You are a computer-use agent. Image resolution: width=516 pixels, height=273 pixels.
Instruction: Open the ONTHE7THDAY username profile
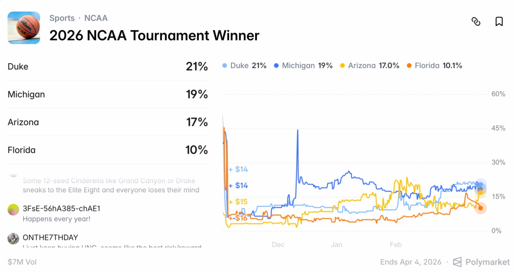[50, 238]
